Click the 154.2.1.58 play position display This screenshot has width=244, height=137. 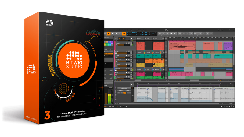pyautogui.click(x=143, y=33)
